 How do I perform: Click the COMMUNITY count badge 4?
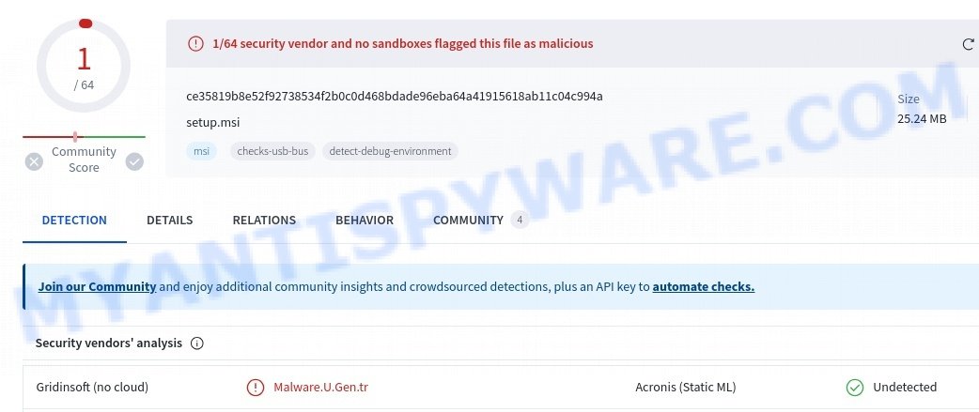pos(520,220)
